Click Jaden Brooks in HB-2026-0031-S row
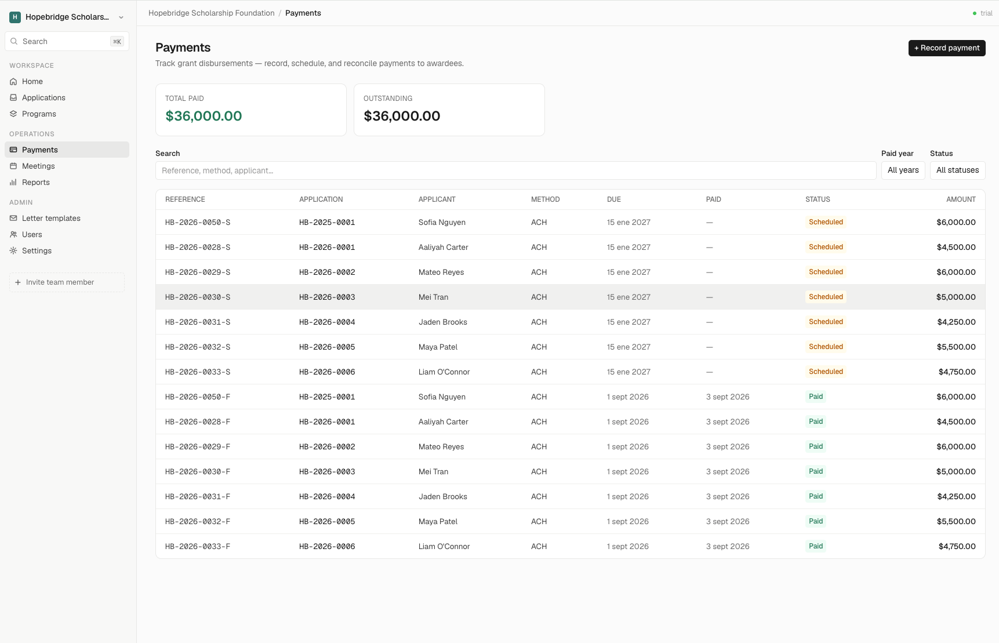Screen dimensions: 999x643 click(x=443, y=322)
